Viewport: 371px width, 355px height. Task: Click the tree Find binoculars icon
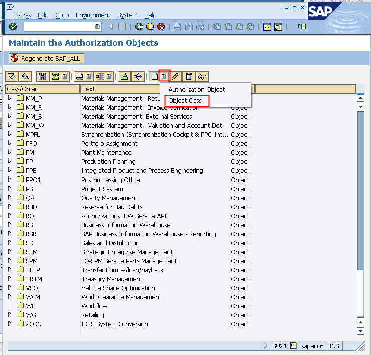[x=42, y=77]
